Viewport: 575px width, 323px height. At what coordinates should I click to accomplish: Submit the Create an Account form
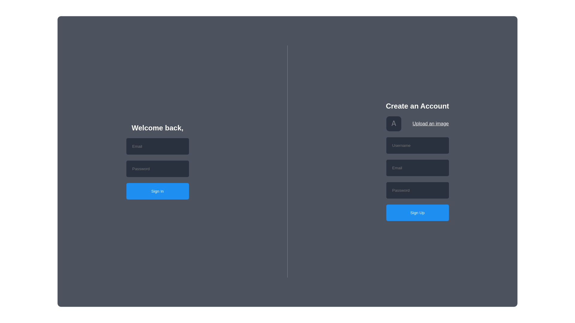[x=417, y=213]
